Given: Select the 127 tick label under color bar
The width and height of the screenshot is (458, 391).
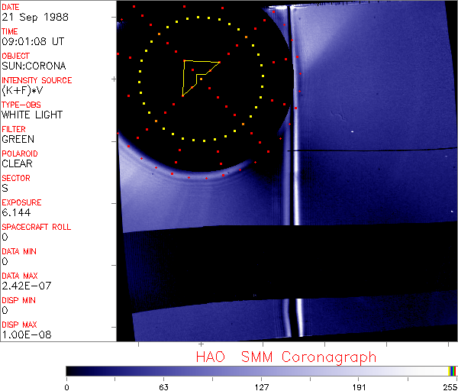Looking at the screenshot, I should [x=262, y=386].
